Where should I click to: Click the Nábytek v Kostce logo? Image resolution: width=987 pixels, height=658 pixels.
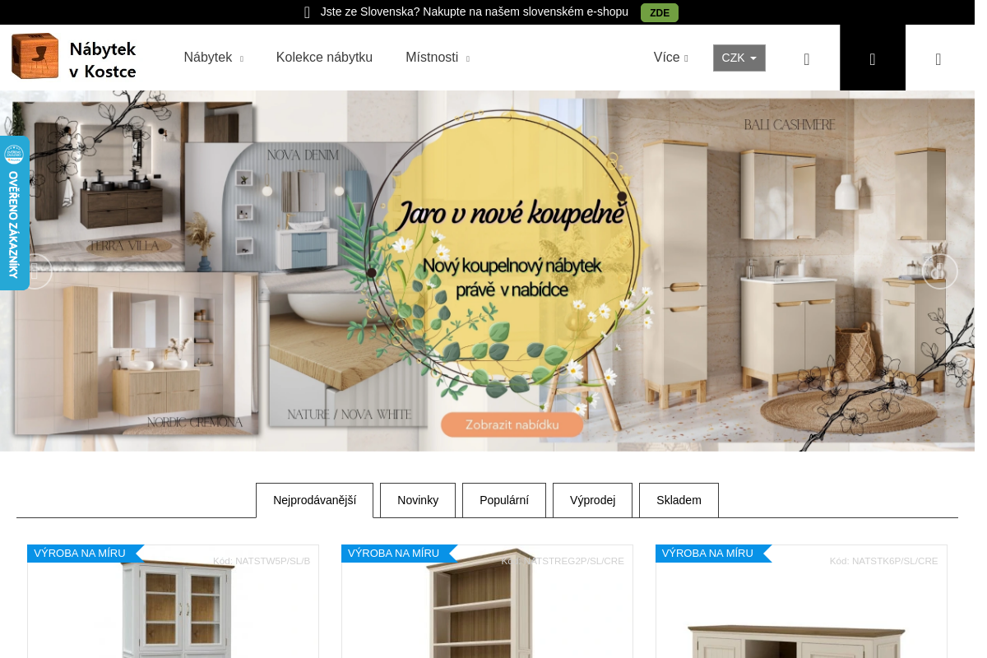[74, 57]
